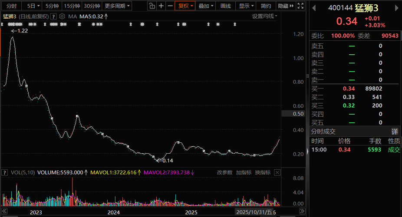
Task: Click the MAVOL2:7393.738 label
Action: [x=169, y=173]
